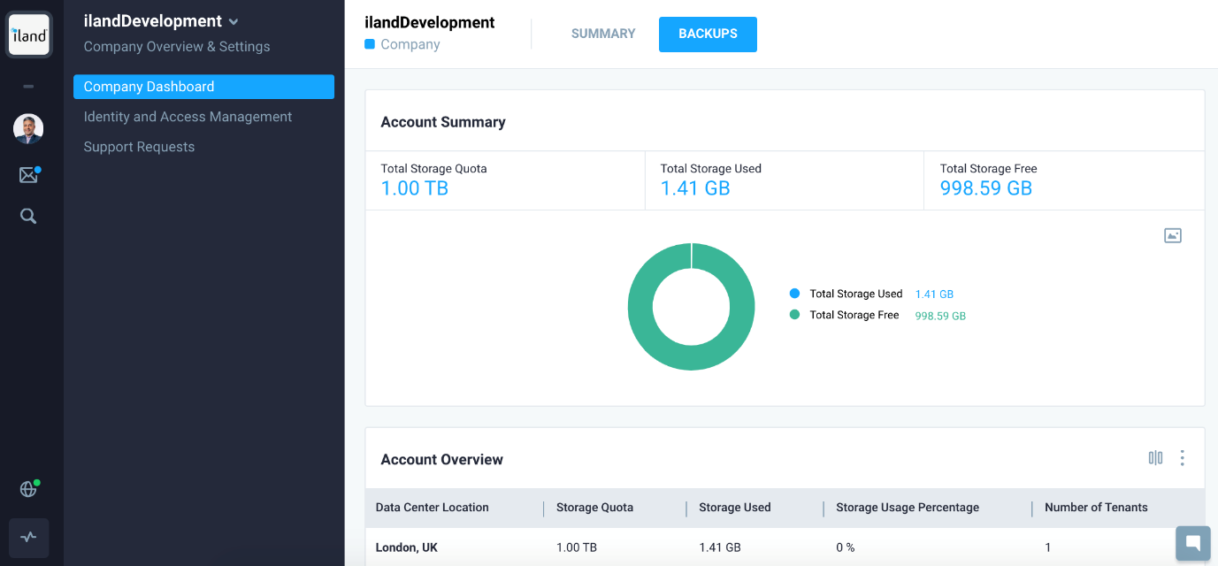
Task: Export chart using the image icon
Action: point(1172,235)
